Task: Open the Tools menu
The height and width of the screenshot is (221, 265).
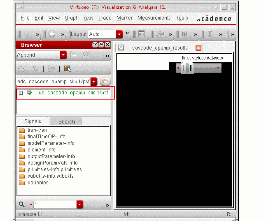Action: point(182,18)
